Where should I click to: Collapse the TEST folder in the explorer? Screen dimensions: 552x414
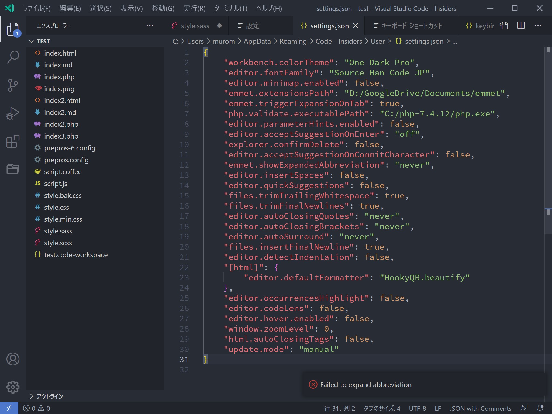point(31,41)
